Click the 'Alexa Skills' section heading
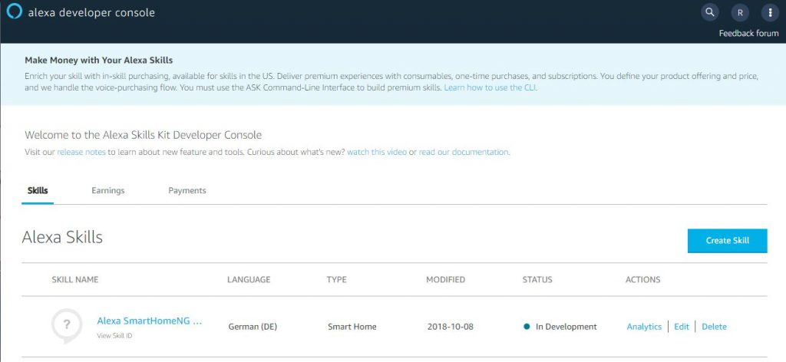The image size is (786, 362). tap(62, 237)
